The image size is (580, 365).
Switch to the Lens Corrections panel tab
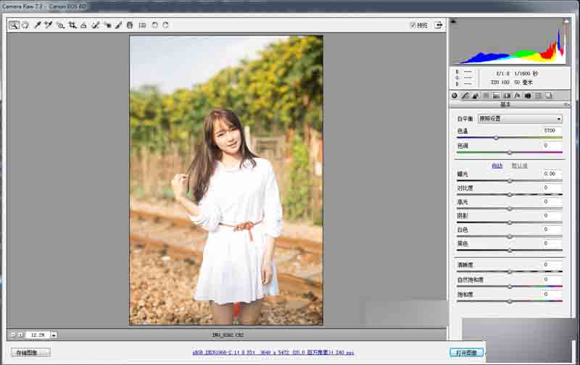pyautogui.click(x=507, y=96)
